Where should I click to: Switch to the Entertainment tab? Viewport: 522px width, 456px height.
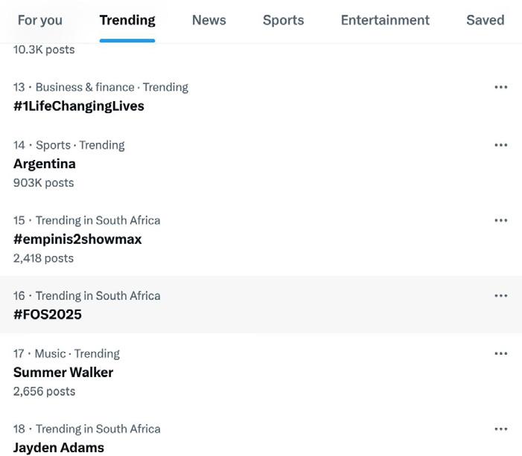coord(385,20)
